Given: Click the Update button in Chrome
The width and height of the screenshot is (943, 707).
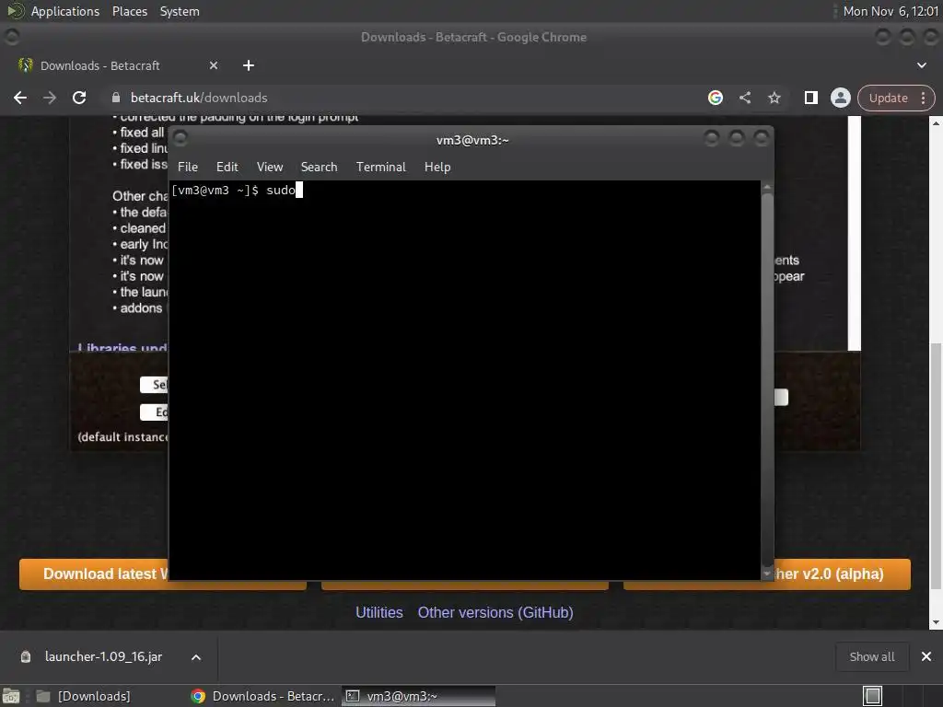Looking at the screenshot, I should pos(888,98).
